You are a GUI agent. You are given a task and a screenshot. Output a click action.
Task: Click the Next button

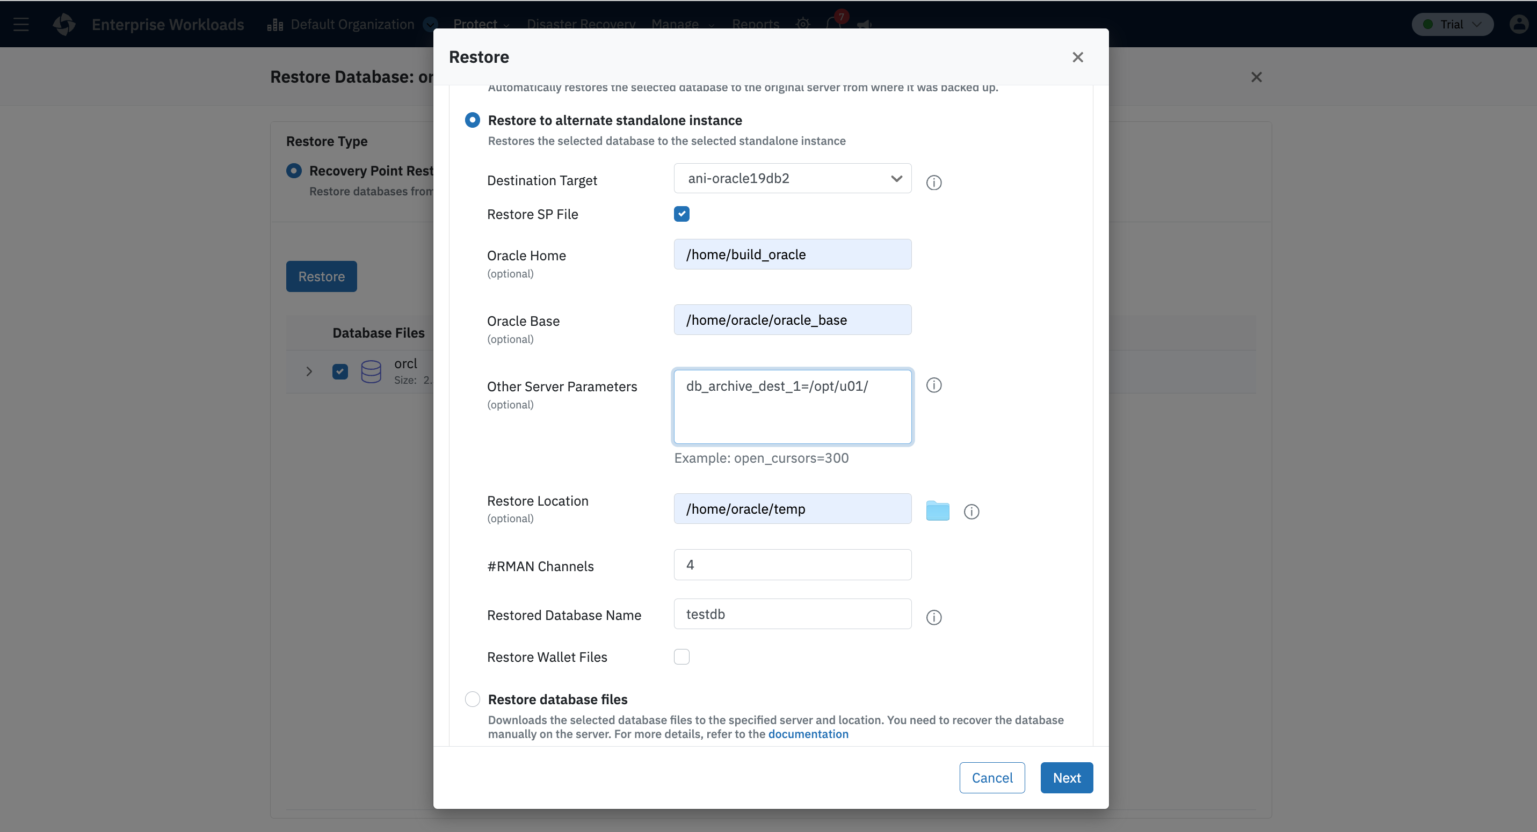click(1066, 778)
